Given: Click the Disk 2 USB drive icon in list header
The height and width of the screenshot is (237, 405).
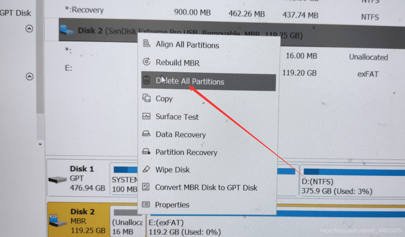Looking at the screenshot, I should tap(67, 31).
